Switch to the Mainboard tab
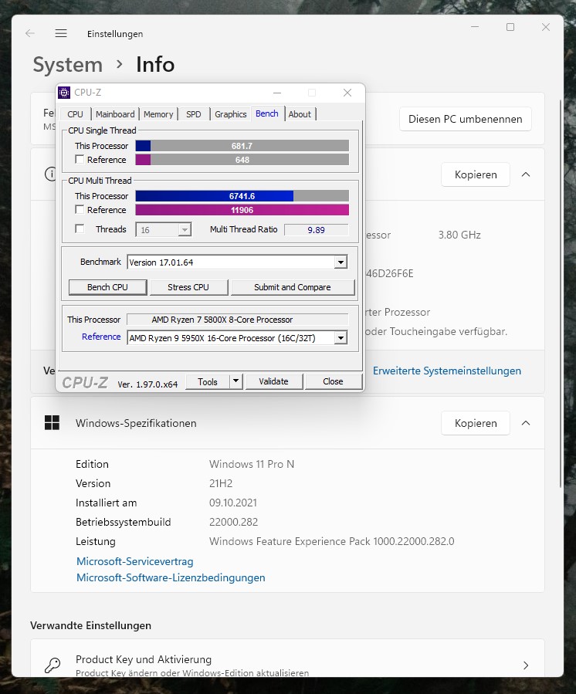 115,114
